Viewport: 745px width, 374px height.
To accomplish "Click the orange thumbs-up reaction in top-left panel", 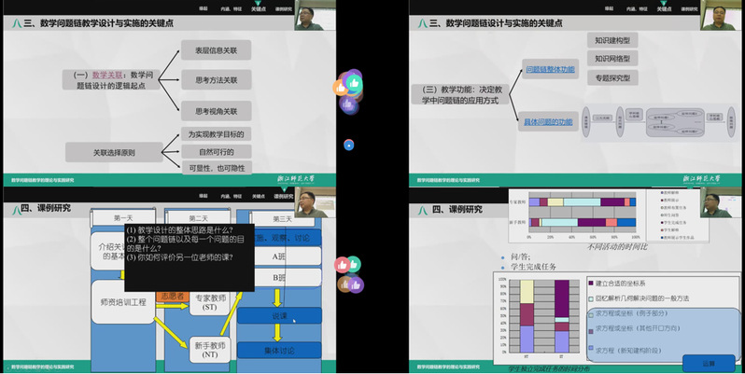I will tap(340, 88).
